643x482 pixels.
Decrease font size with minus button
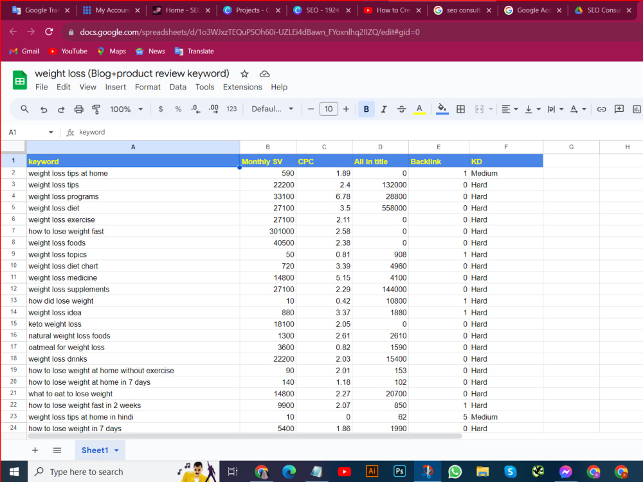tap(311, 109)
